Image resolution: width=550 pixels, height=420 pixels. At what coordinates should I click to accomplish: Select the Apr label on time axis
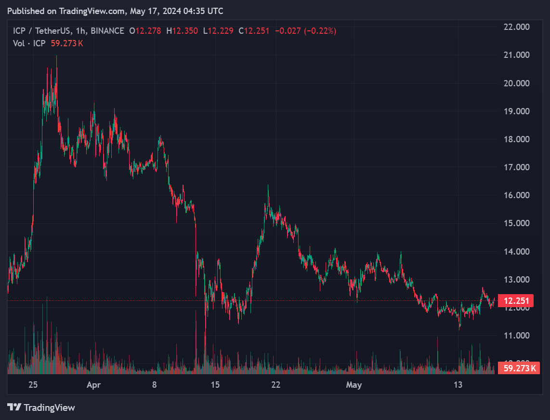[x=93, y=385]
